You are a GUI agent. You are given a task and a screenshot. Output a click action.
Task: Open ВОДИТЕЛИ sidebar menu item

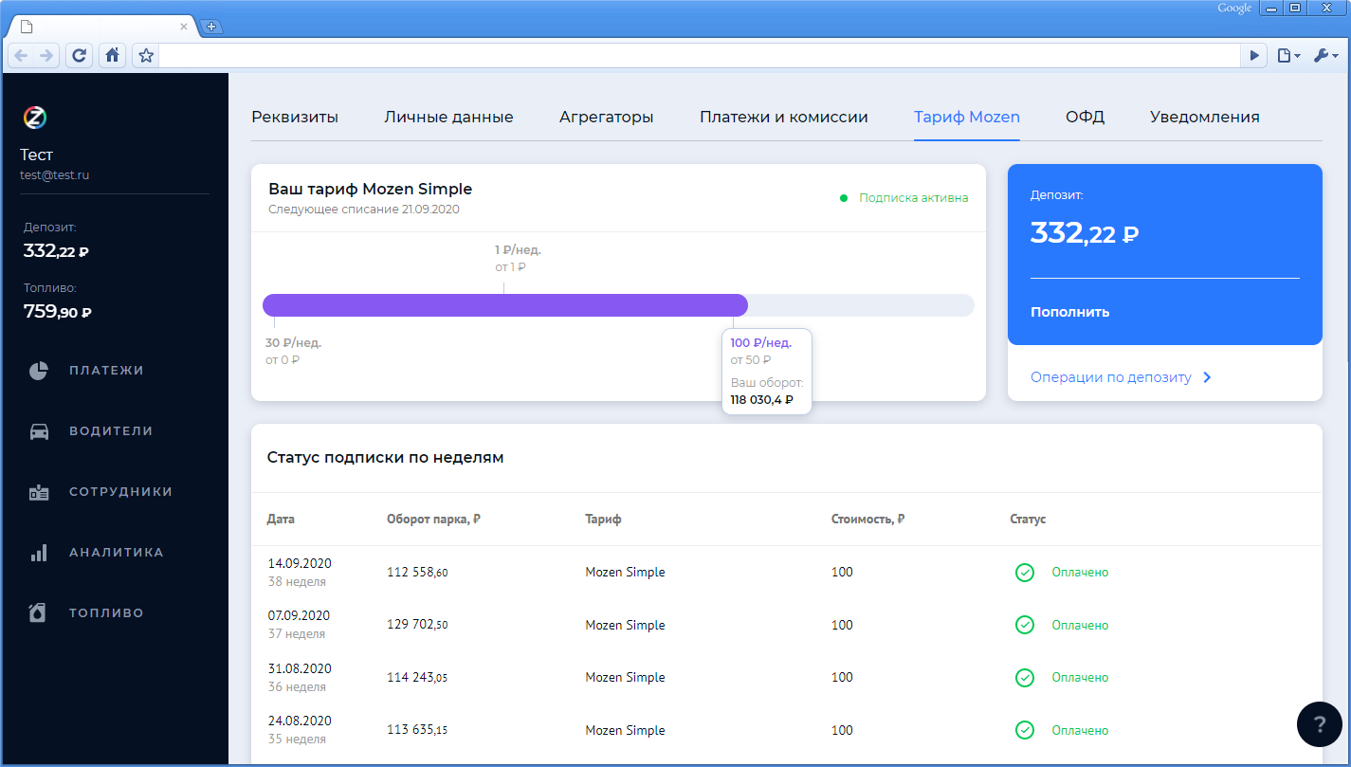coord(111,431)
